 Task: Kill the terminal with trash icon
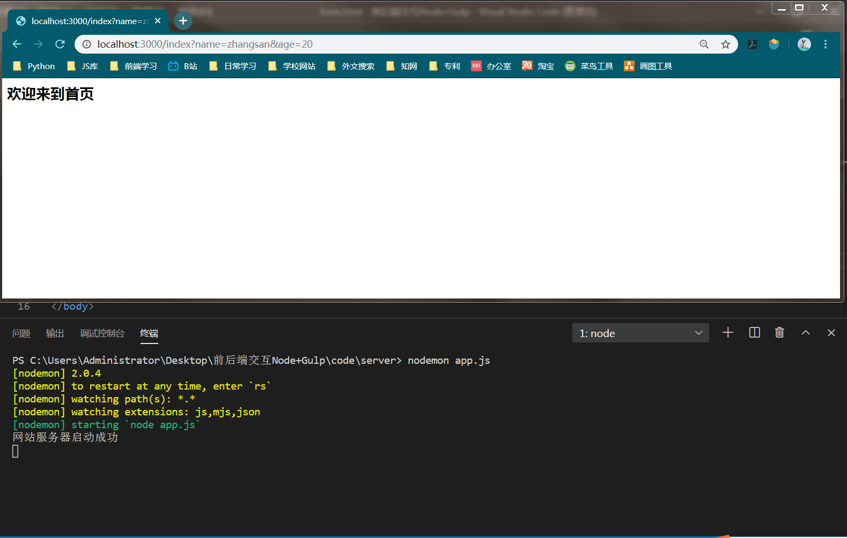click(x=779, y=333)
